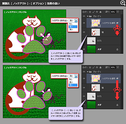Screen dimensions: 126x124
Task: Click 背景 lock icon in lower Layers panel
Action: point(117,105)
